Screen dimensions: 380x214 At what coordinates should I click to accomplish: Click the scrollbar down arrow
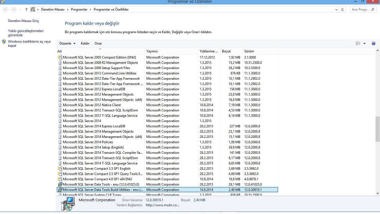(x=377, y=193)
